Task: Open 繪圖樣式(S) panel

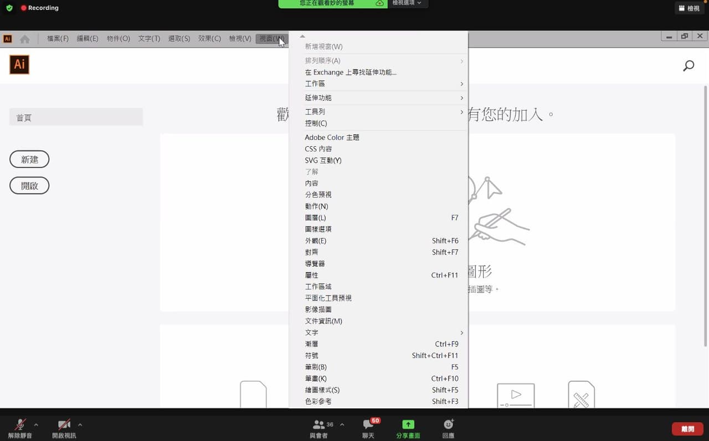Action: click(379, 390)
